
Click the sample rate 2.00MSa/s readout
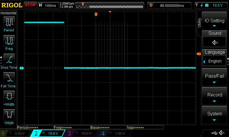tap(67, 3)
